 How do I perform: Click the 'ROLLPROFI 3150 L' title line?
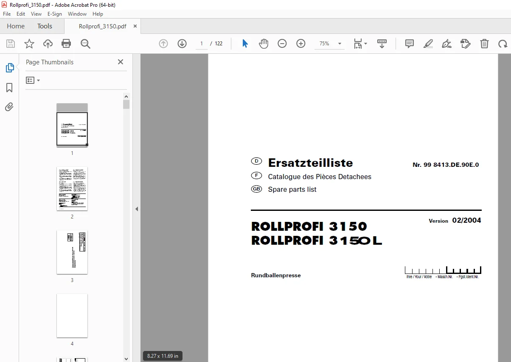coord(317,240)
